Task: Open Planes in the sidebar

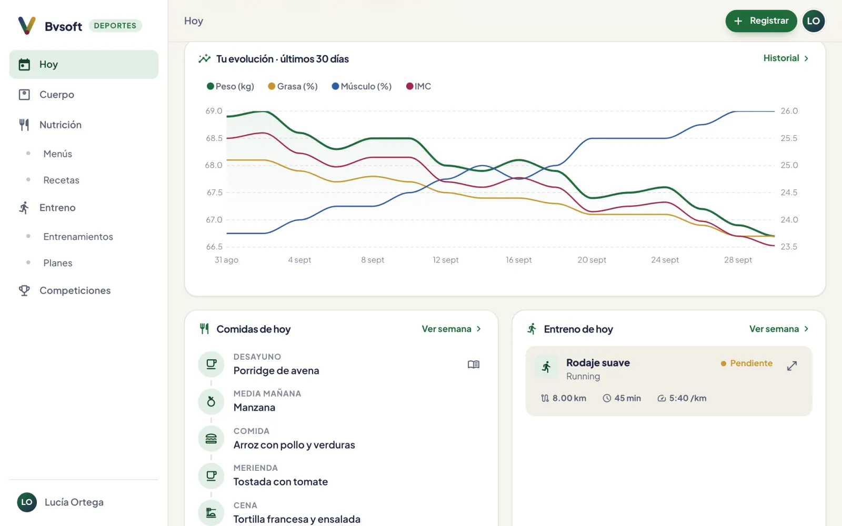Action: coord(58,263)
